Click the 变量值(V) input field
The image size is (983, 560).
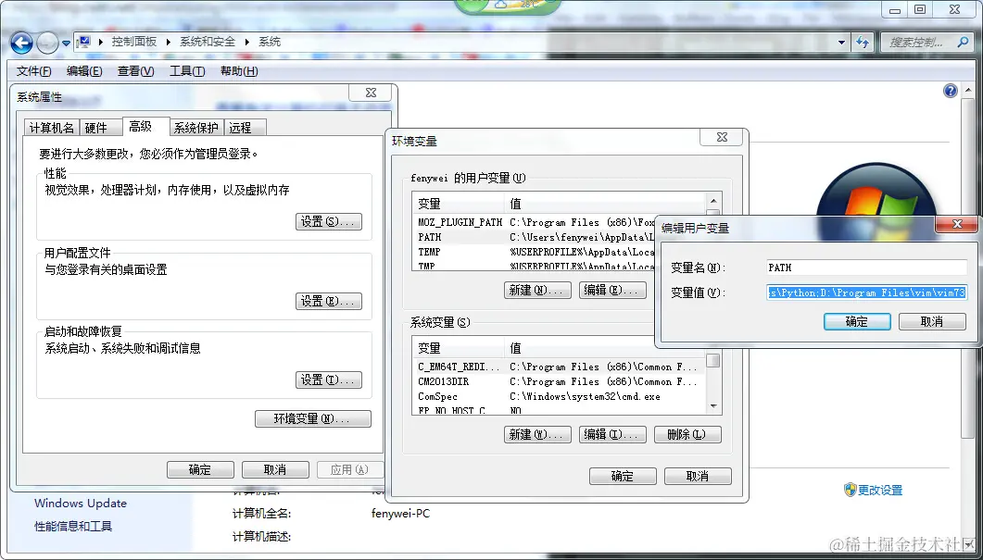pyautogui.click(x=866, y=292)
